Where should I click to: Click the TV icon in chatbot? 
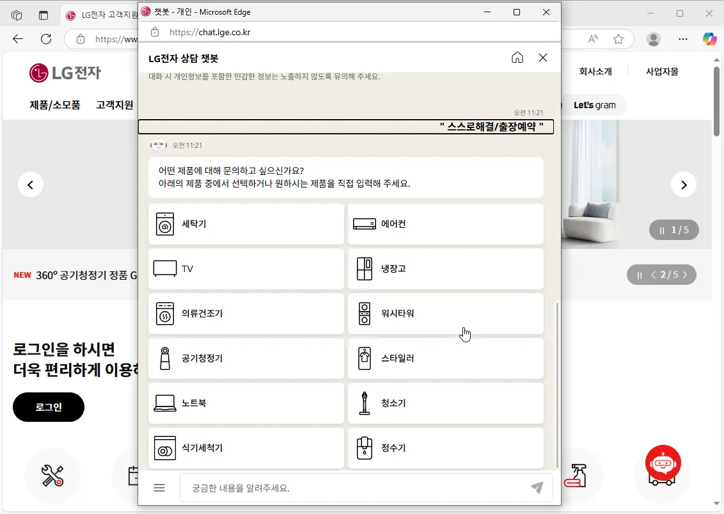point(165,269)
